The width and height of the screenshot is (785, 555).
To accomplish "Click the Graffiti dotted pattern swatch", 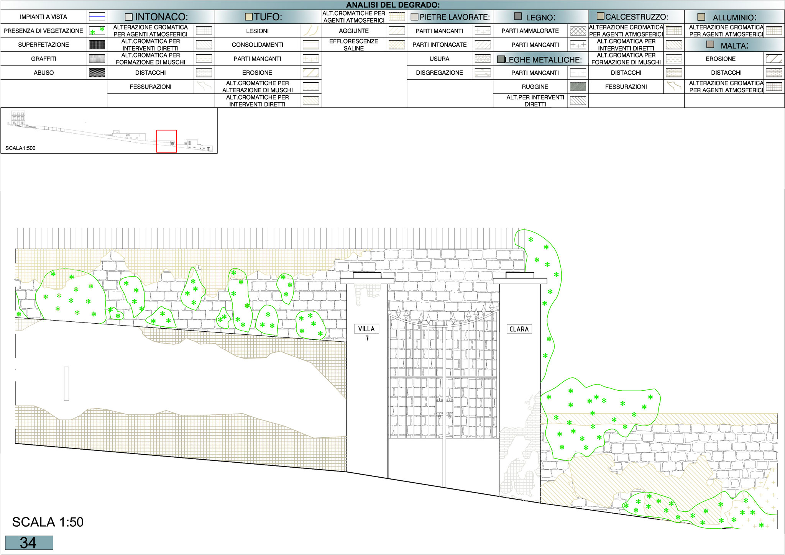I will (97, 59).
